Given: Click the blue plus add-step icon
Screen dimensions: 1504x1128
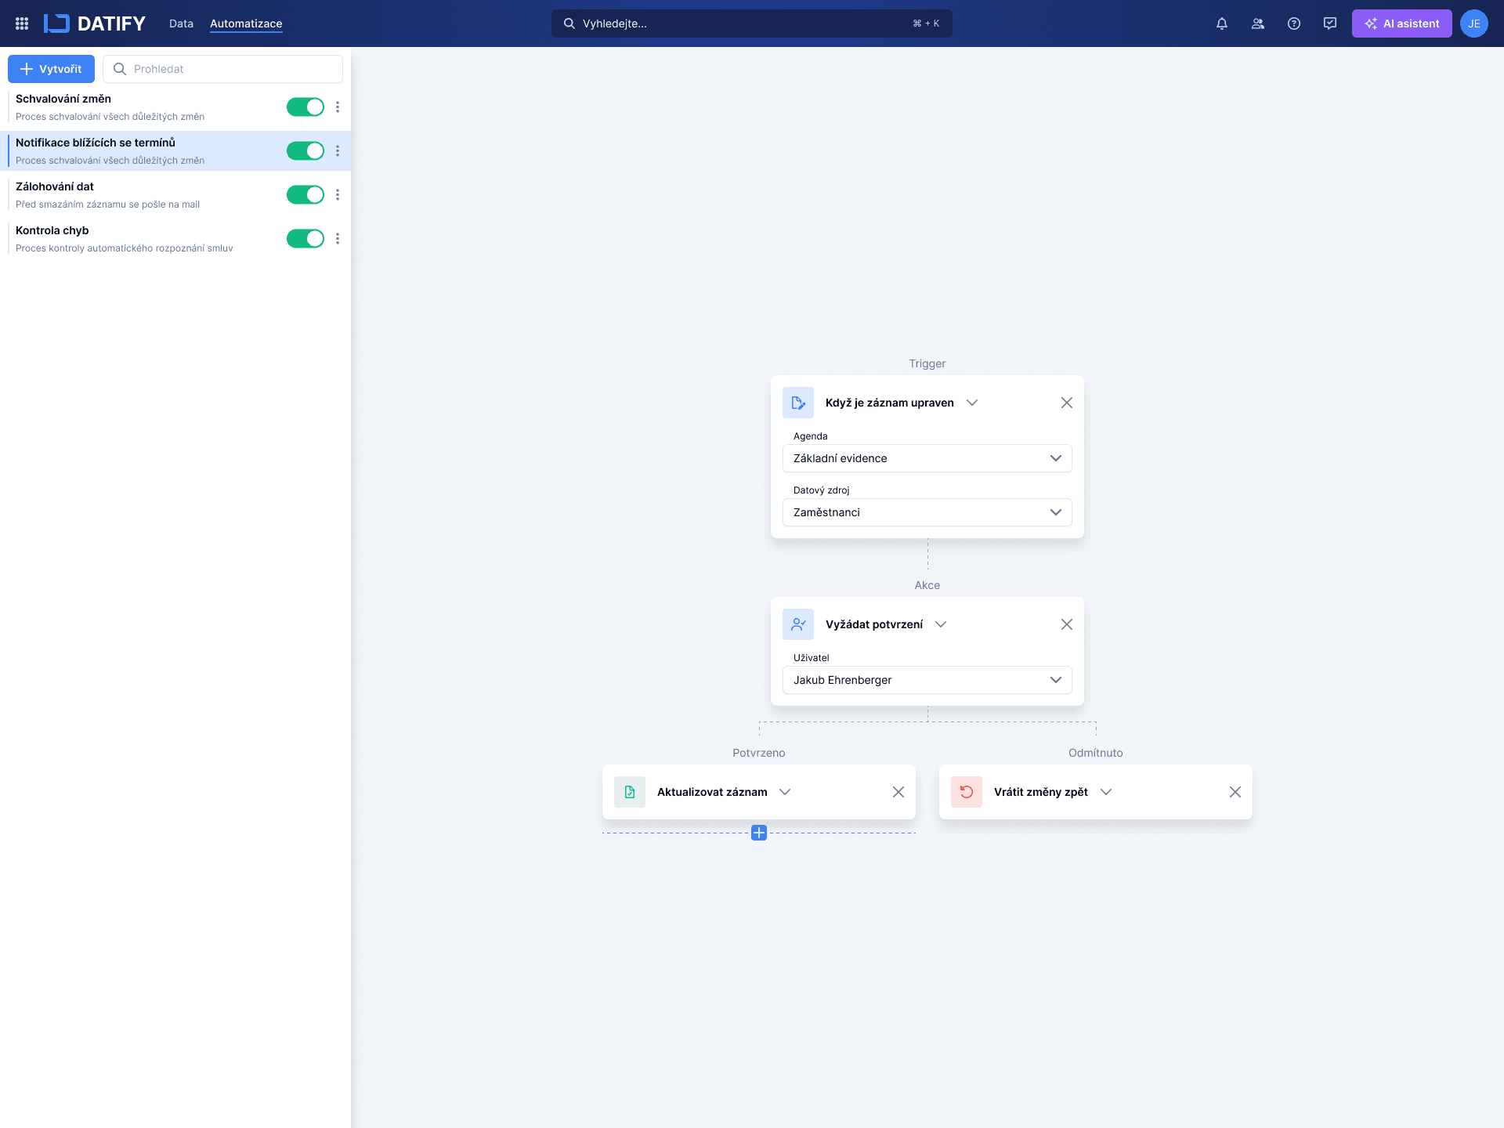Looking at the screenshot, I should pyautogui.click(x=758, y=833).
